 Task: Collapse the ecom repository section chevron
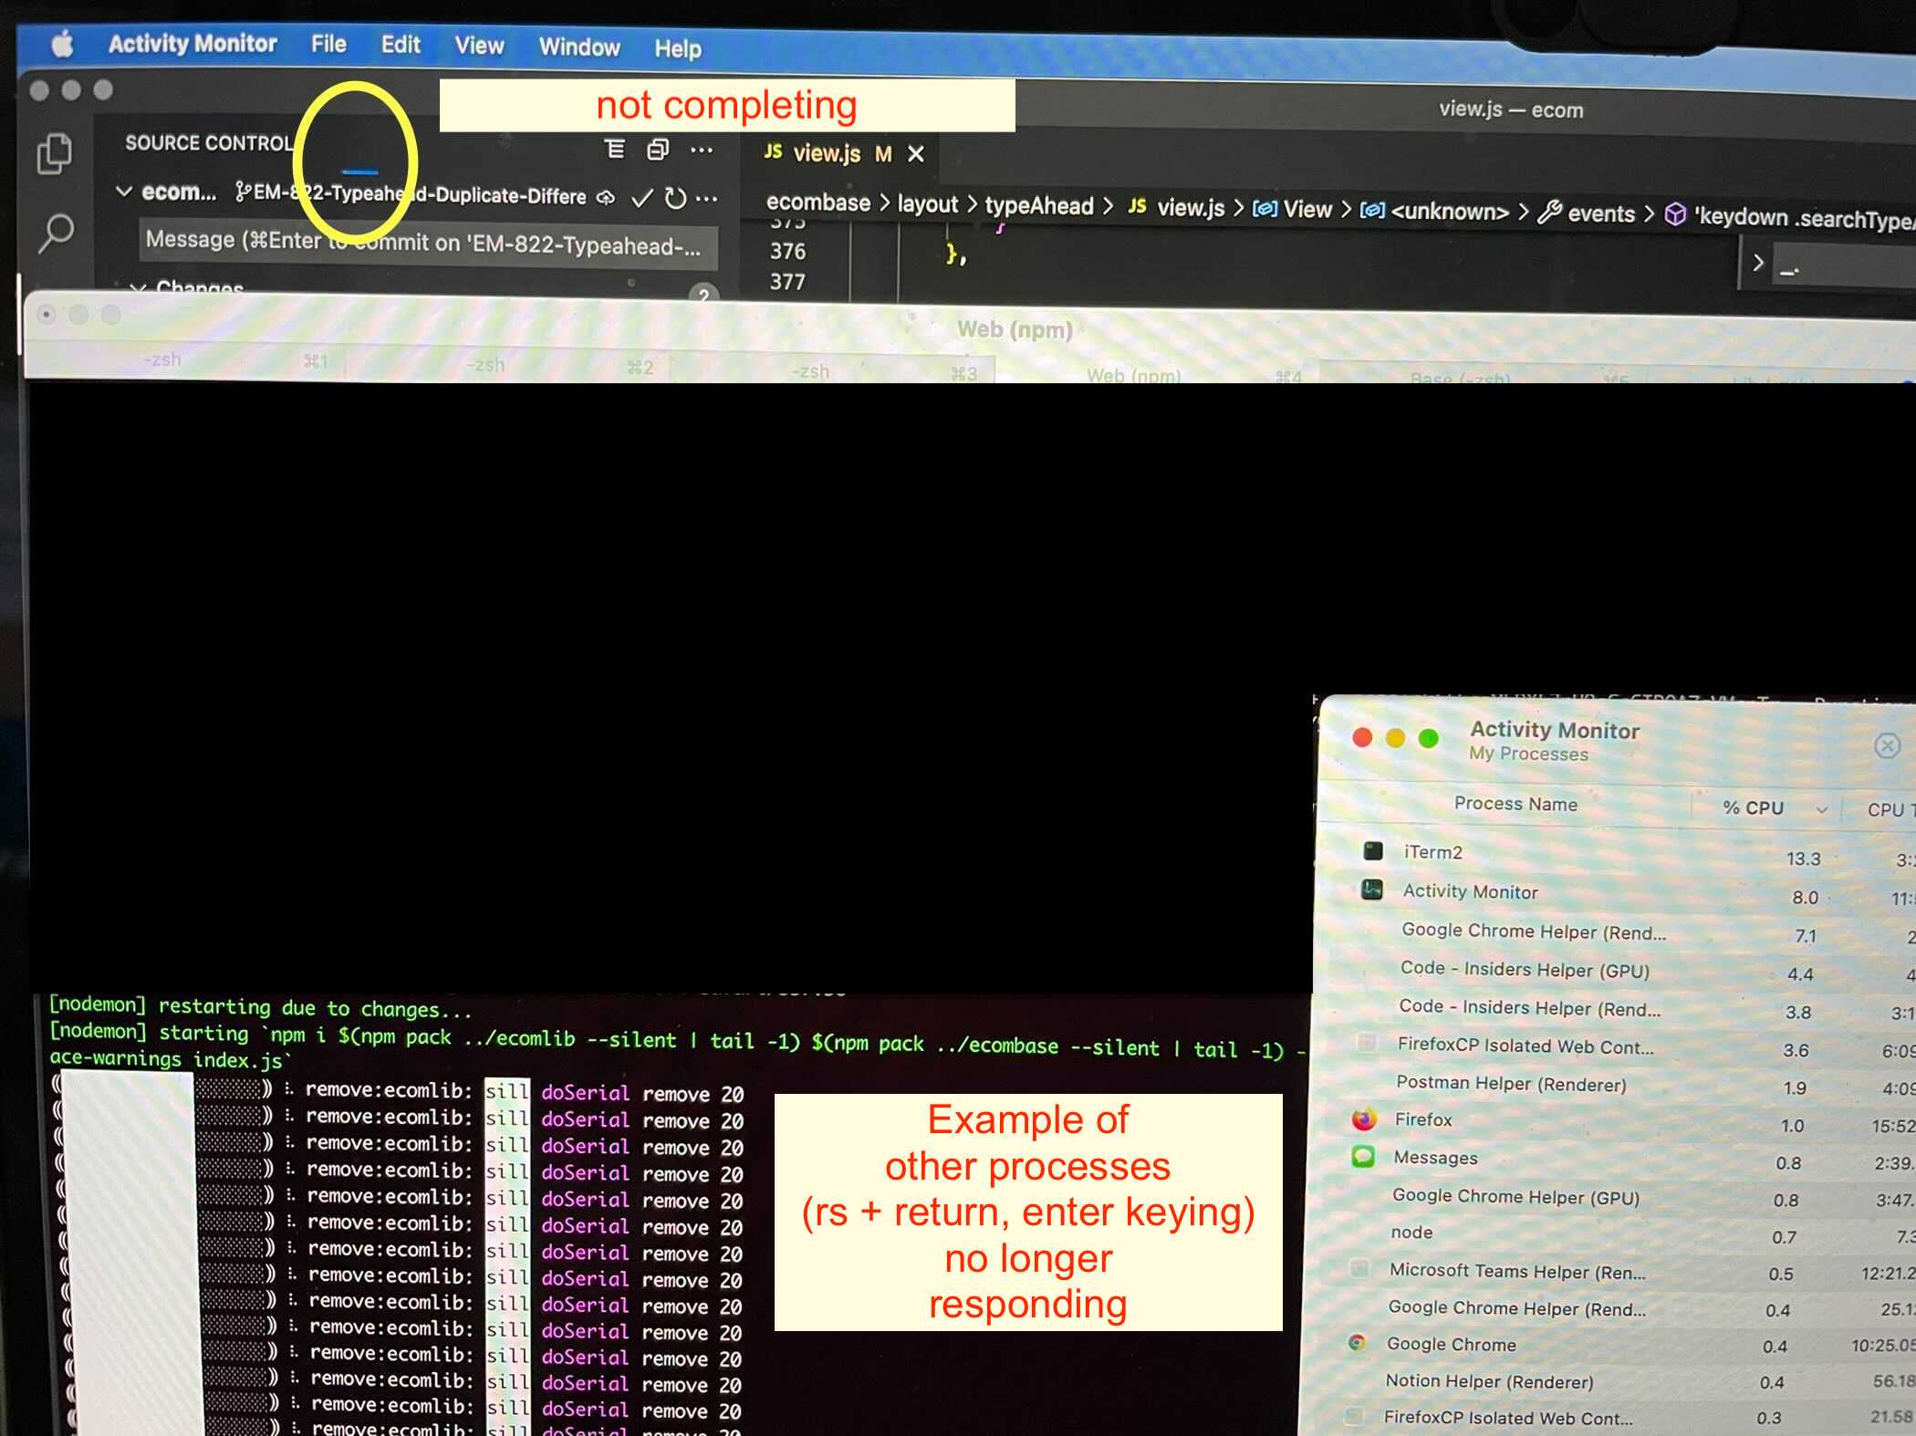[x=124, y=191]
